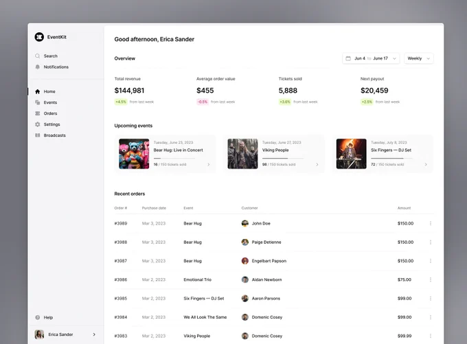Expand the Erica Sander account chevron
The image size is (467, 344).
point(94,334)
